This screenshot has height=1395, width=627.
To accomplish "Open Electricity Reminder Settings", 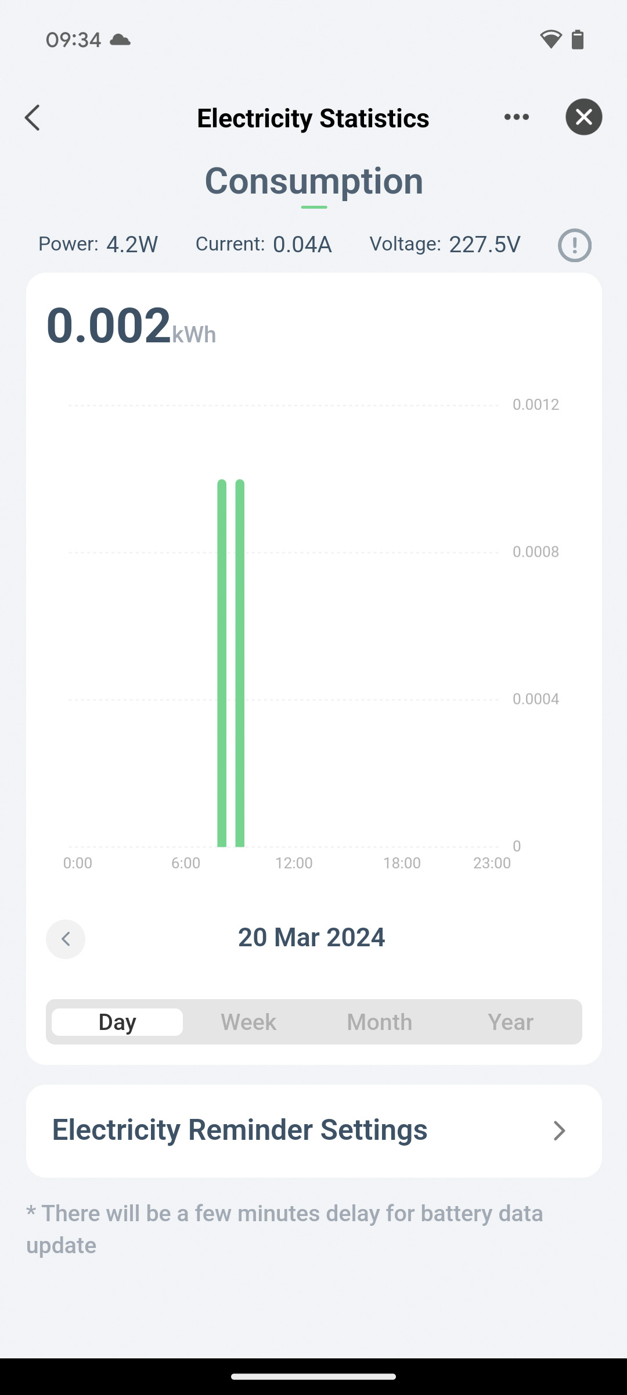I will tap(240, 1130).
